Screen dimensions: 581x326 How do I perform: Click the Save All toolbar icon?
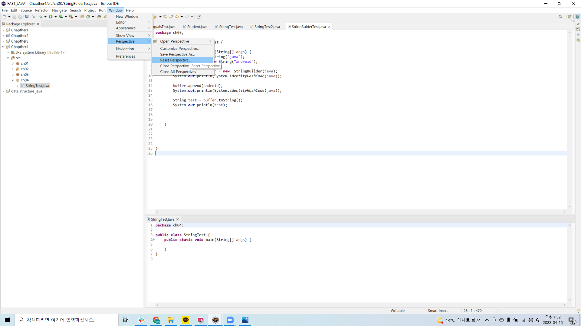pyautogui.click(x=20, y=17)
